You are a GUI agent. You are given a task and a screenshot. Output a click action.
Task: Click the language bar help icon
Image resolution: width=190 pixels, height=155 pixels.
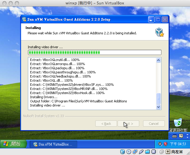click(x=181, y=136)
